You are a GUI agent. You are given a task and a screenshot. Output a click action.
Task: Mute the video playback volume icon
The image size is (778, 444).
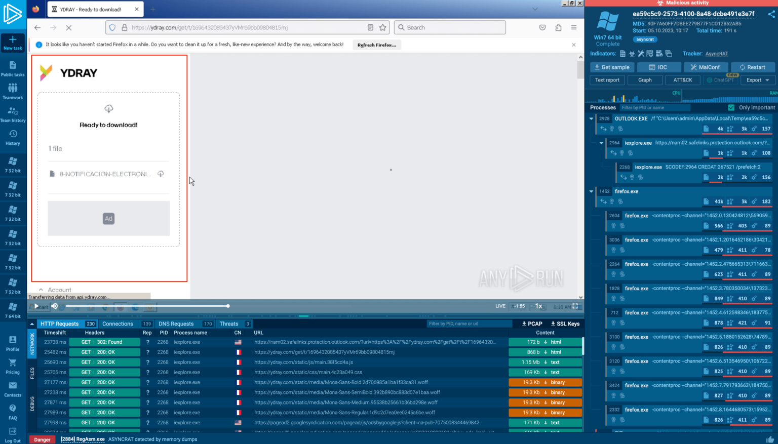[55, 306]
